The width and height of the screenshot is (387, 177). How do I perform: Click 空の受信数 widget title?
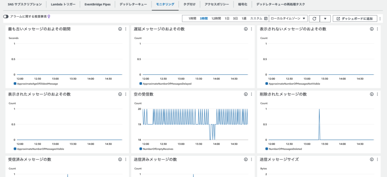pyautogui.click(x=144, y=94)
